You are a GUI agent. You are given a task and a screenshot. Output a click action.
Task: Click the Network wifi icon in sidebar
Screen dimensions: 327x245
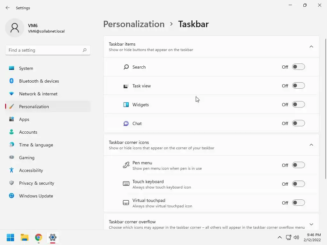11,94
